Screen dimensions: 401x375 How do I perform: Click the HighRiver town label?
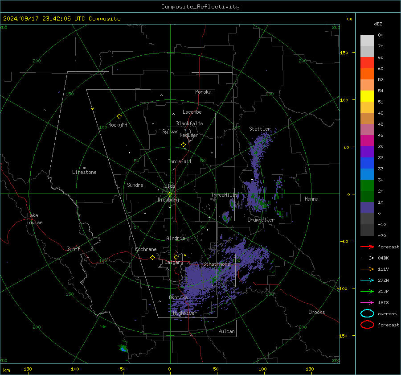(184, 313)
